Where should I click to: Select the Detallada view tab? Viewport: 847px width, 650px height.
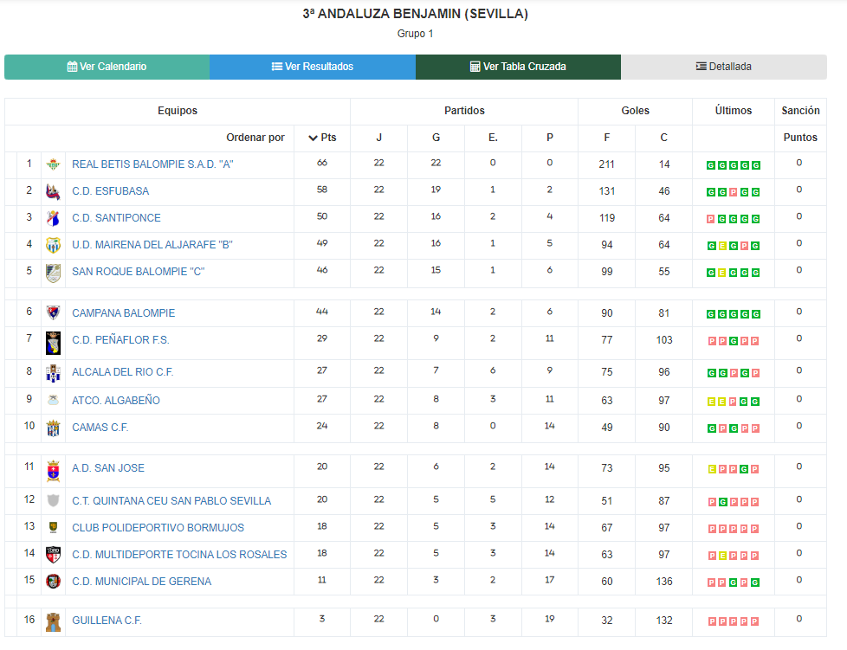click(724, 67)
